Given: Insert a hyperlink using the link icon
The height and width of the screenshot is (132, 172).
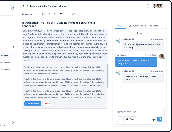Looking at the screenshot, I should (x=73, y=14).
